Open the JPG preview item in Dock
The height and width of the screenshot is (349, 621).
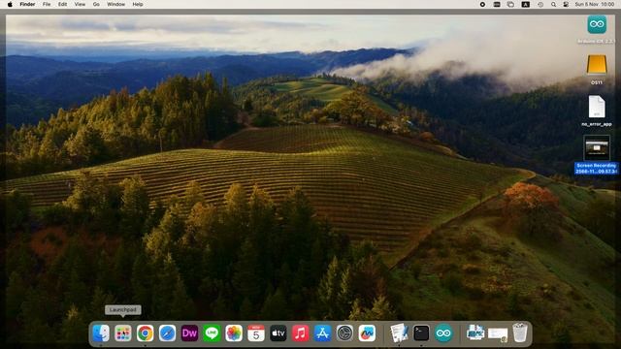click(x=475, y=333)
